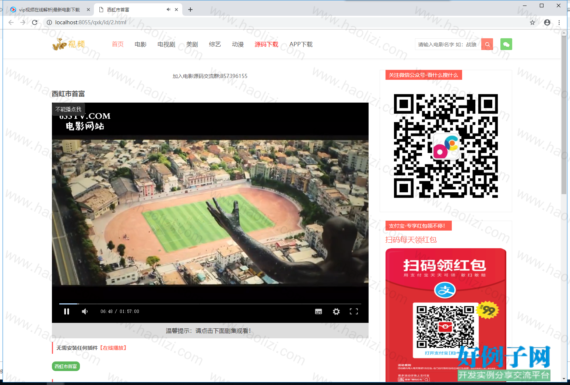Click the browser forward arrow
The width and height of the screenshot is (570, 385).
point(23,22)
